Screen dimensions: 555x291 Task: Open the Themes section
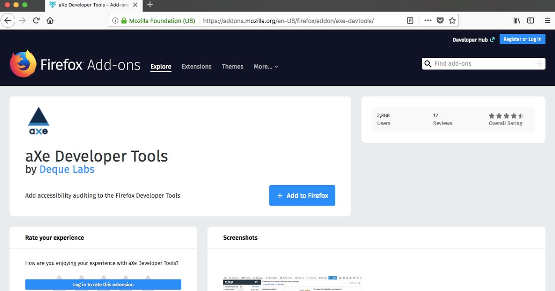pyautogui.click(x=233, y=67)
